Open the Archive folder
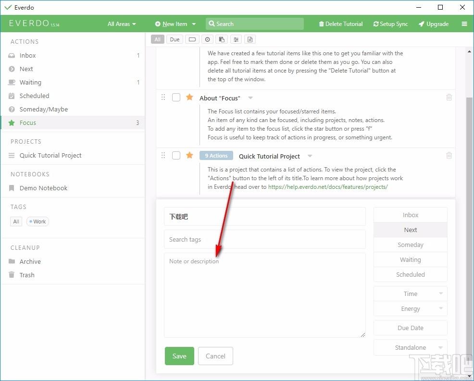This screenshot has width=474, height=381. (73, 261)
